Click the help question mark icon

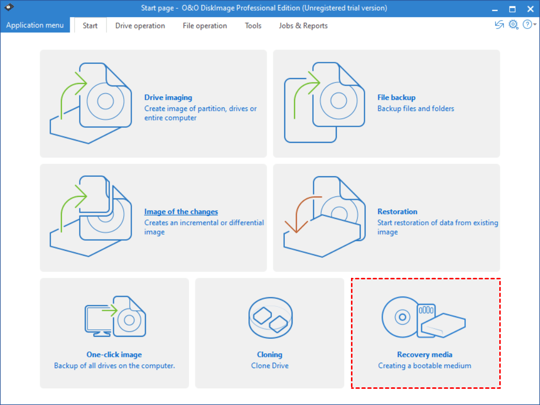tap(527, 25)
